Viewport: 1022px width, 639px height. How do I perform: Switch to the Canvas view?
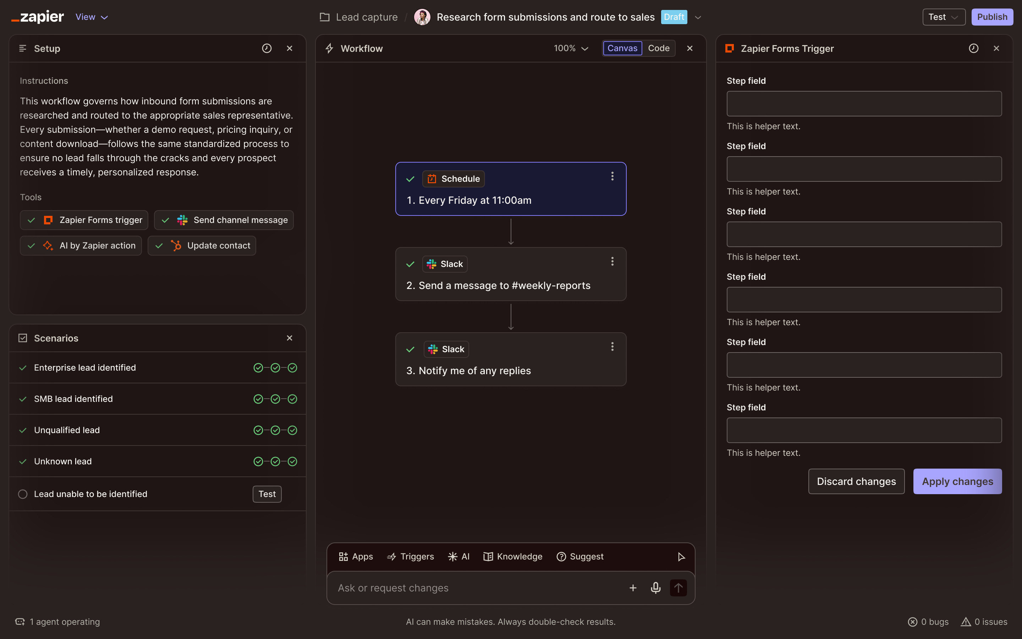click(622, 48)
